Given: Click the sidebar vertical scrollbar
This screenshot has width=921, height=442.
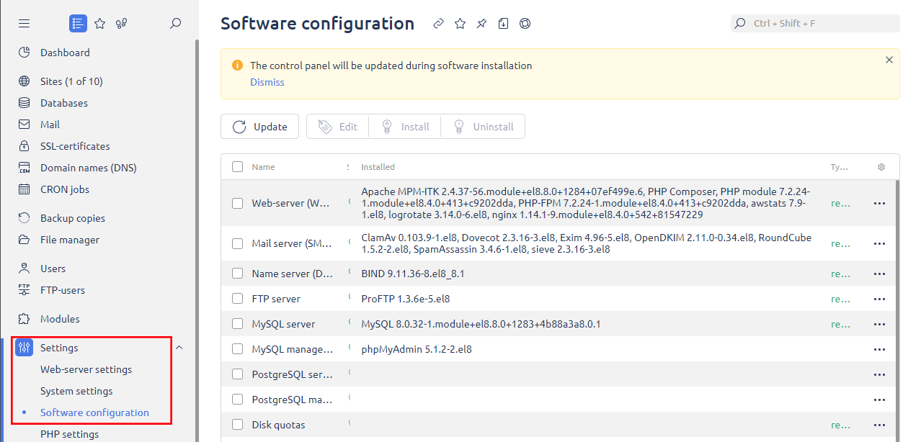Looking at the screenshot, I should pos(197,216).
